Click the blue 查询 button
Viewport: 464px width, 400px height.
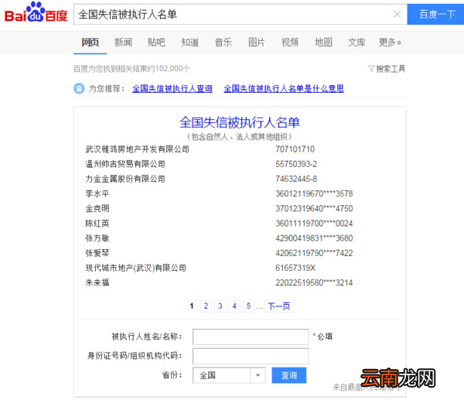pos(288,375)
